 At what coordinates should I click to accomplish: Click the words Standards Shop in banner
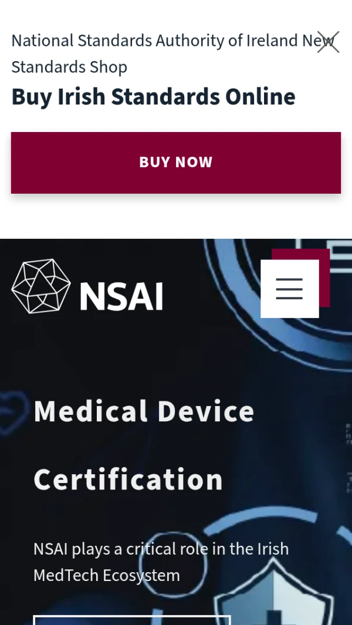[x=69, y=67]
